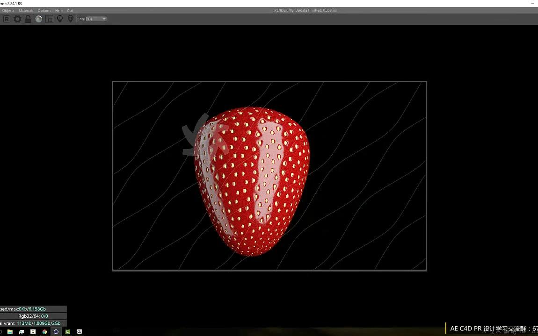This screenshot has height=336, width=538.
Task: Click the Octane Render taskbar icon
Action: tap(56, 332)
